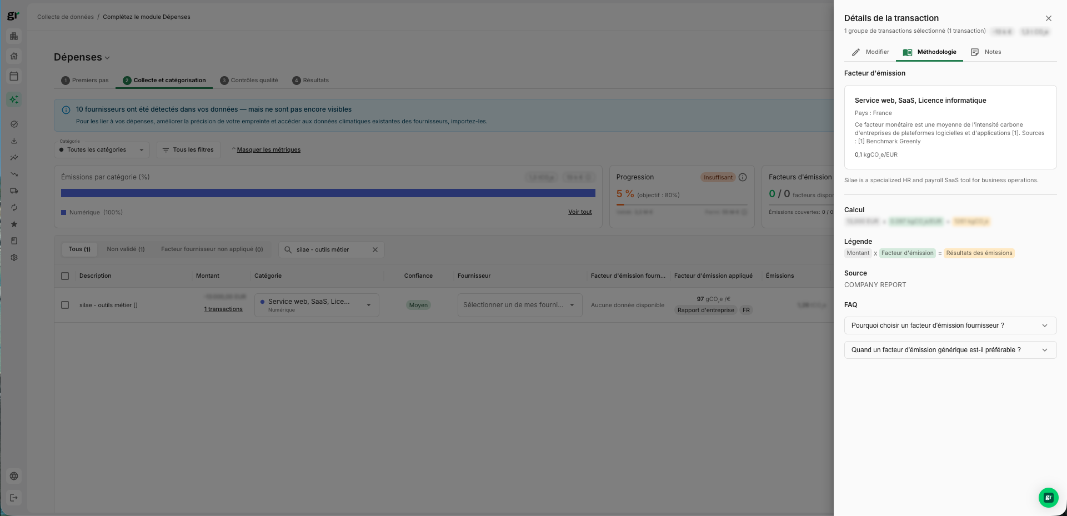
Task: Expand FAQ about facteur d'émission fournisseur
Action: click(x=950, y=325)
